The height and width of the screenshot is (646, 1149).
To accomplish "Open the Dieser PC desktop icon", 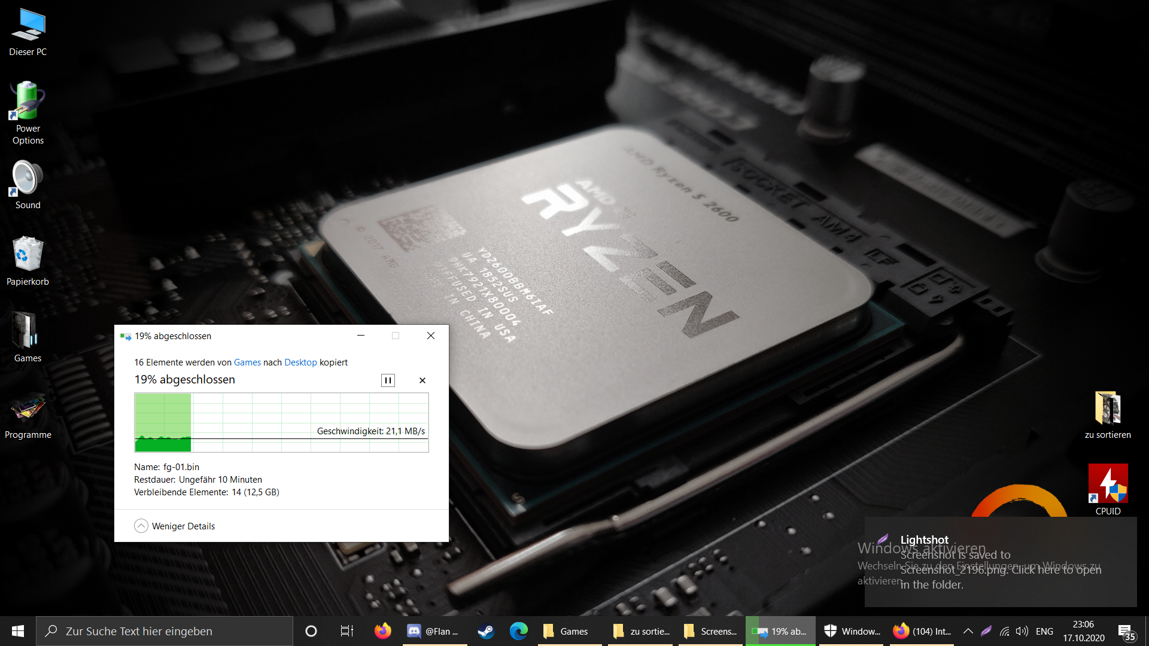I will point(28,32).
